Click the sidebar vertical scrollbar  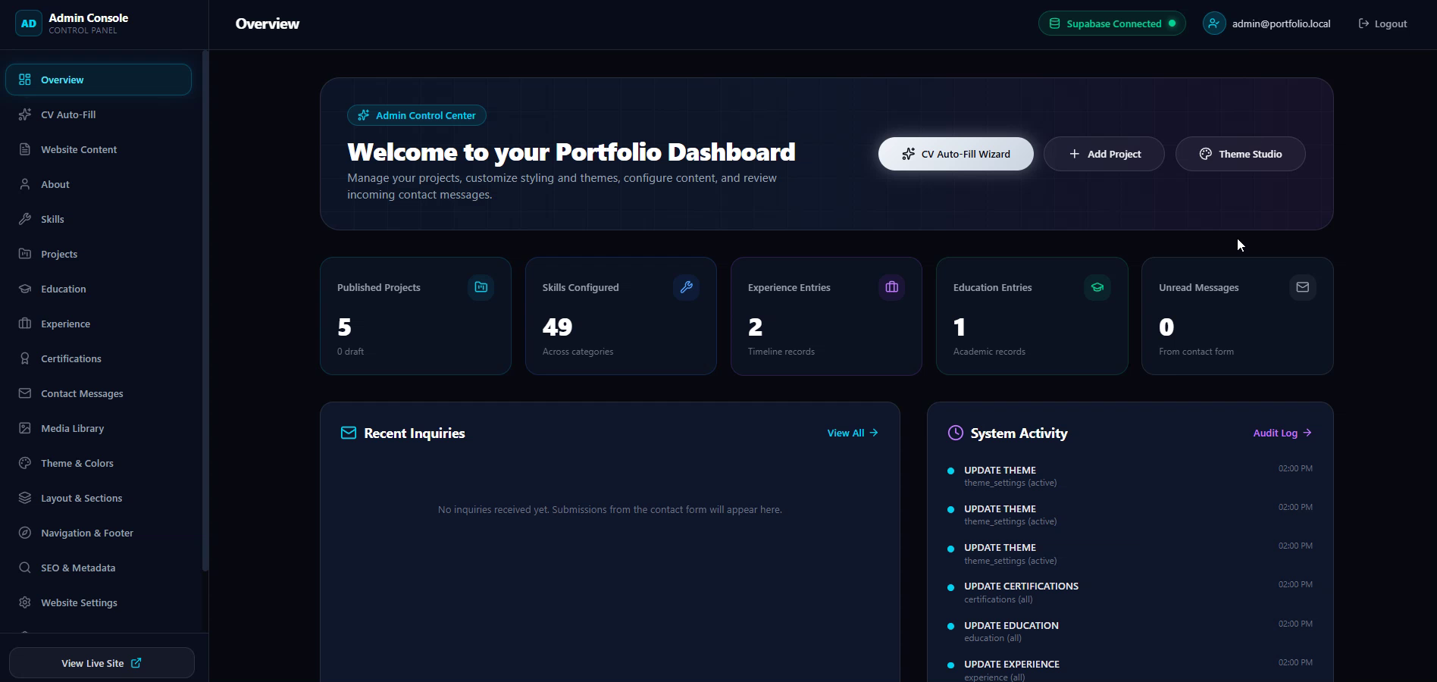click(x=205, y=311)
